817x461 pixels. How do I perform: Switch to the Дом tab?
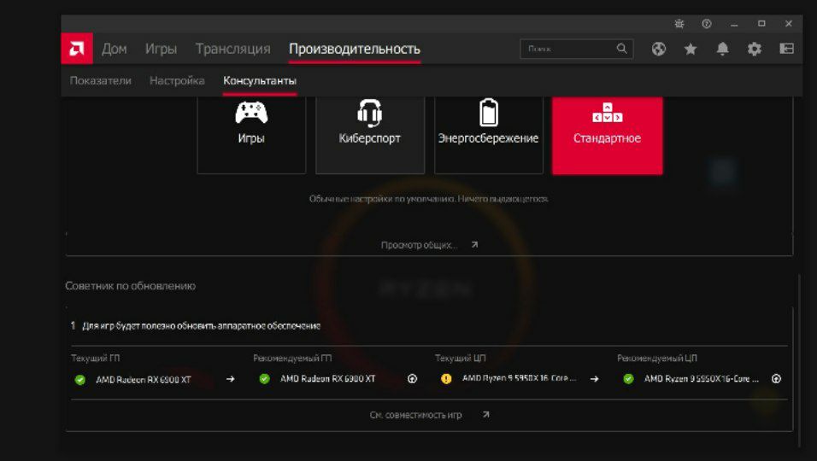click(115, 49)
